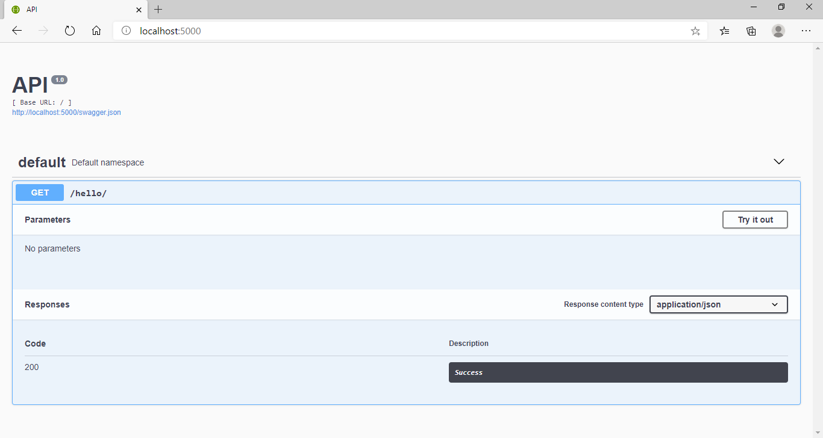
Task: Click the GET method badge
Action: tap(40, 193)
